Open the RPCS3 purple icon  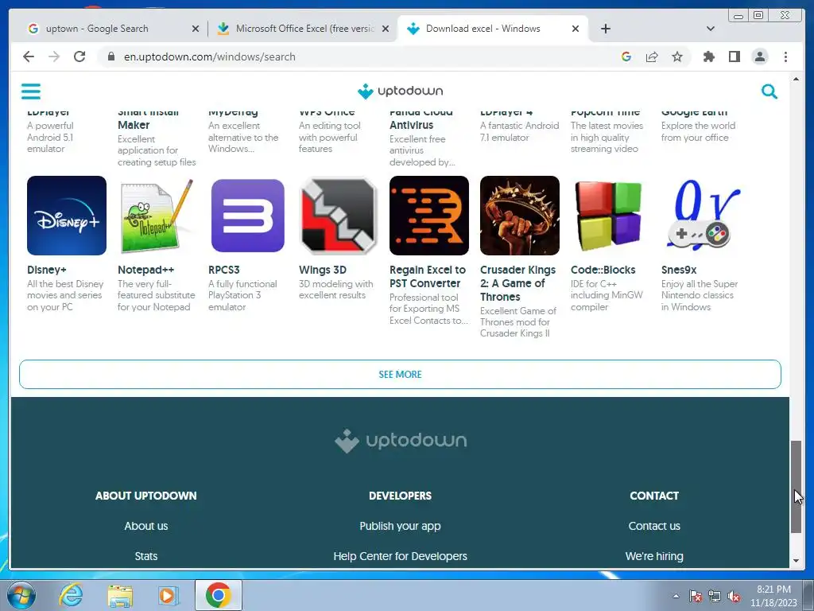[x=248, y=216]
